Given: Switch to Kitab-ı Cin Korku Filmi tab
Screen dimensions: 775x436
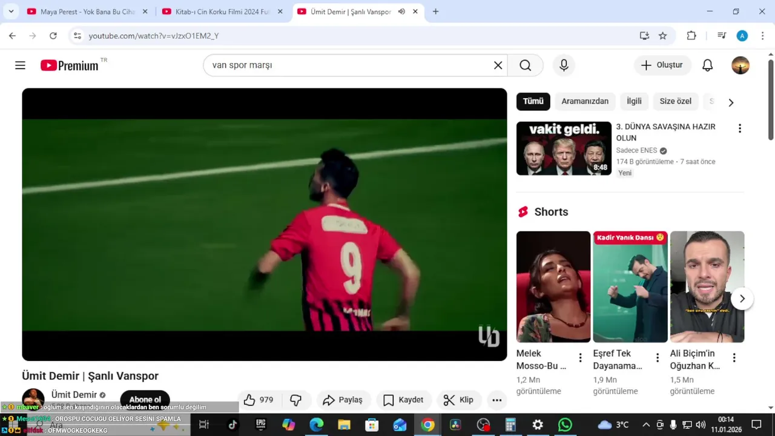Looking at the screenshot, I should pyautogui.click(x=222, y=12).
